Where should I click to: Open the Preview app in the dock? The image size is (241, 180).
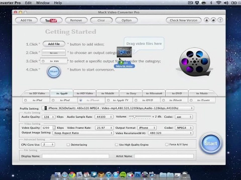[79, 175]
